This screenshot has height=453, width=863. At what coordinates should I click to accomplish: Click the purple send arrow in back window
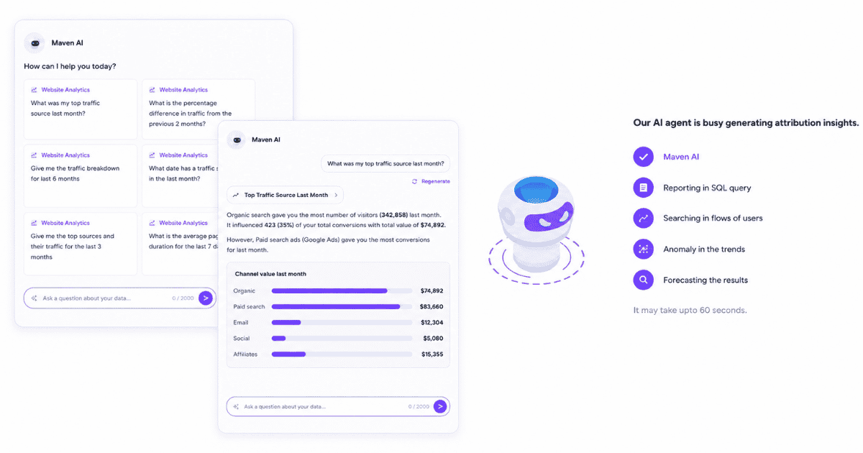[x=206, y=298]
